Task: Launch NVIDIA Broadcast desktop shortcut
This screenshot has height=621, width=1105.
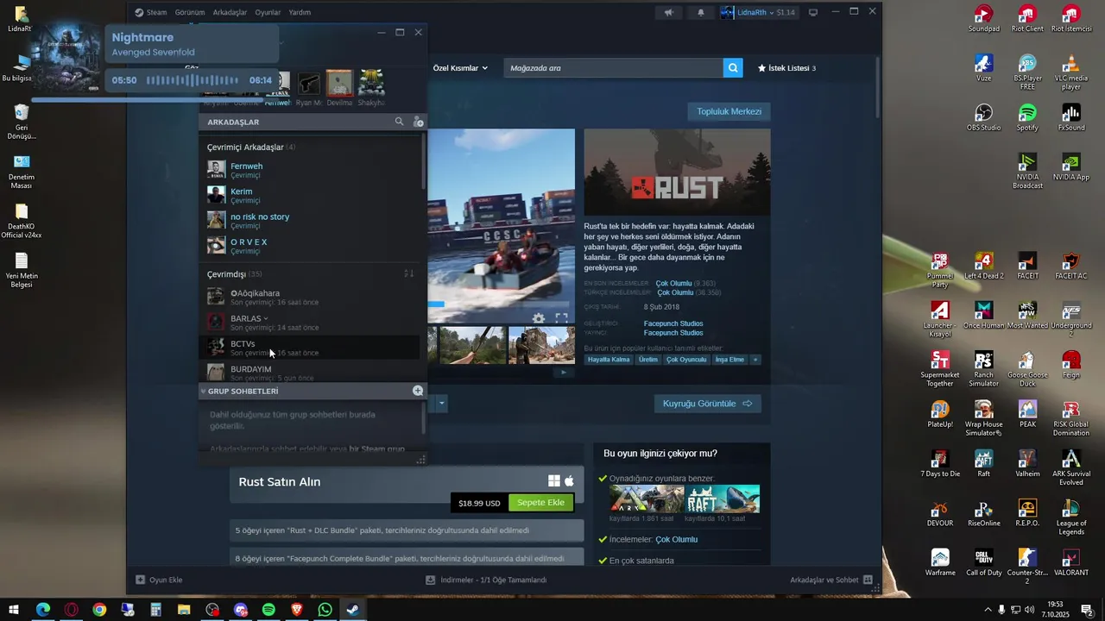Action: click(x=1027, y=172)
